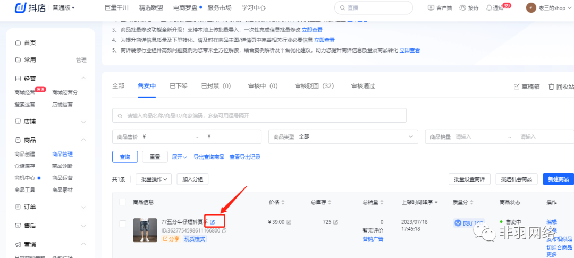Tick the select-all checkbox in table header
Image resolution: width=574 pixels, height=258 pixels.
pyautogui.click(x=123, y=202)
